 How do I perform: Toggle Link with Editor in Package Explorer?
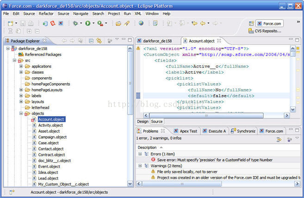coord(99,41)
